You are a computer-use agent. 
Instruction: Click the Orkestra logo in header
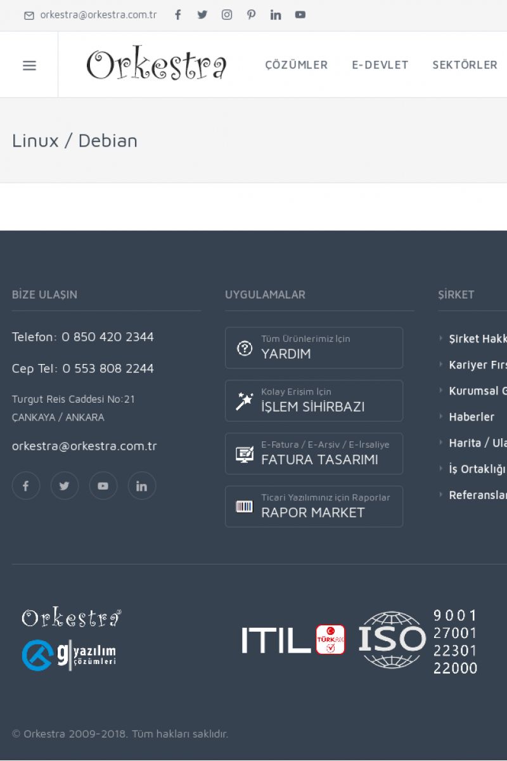(x=157, y=65)
